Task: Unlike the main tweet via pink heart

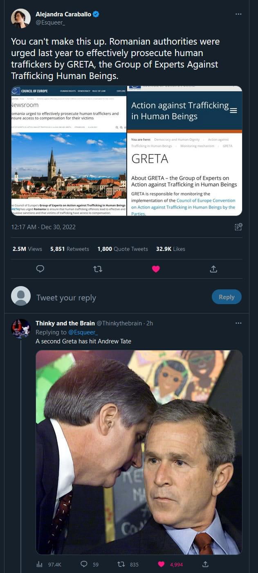Action: tap(156, 269)
